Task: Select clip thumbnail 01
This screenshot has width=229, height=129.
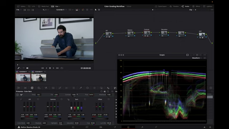Action: 23,77
